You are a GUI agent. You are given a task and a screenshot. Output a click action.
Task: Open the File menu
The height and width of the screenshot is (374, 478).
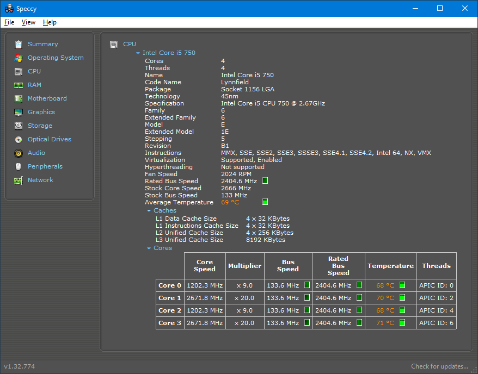[x=9, y=22]
